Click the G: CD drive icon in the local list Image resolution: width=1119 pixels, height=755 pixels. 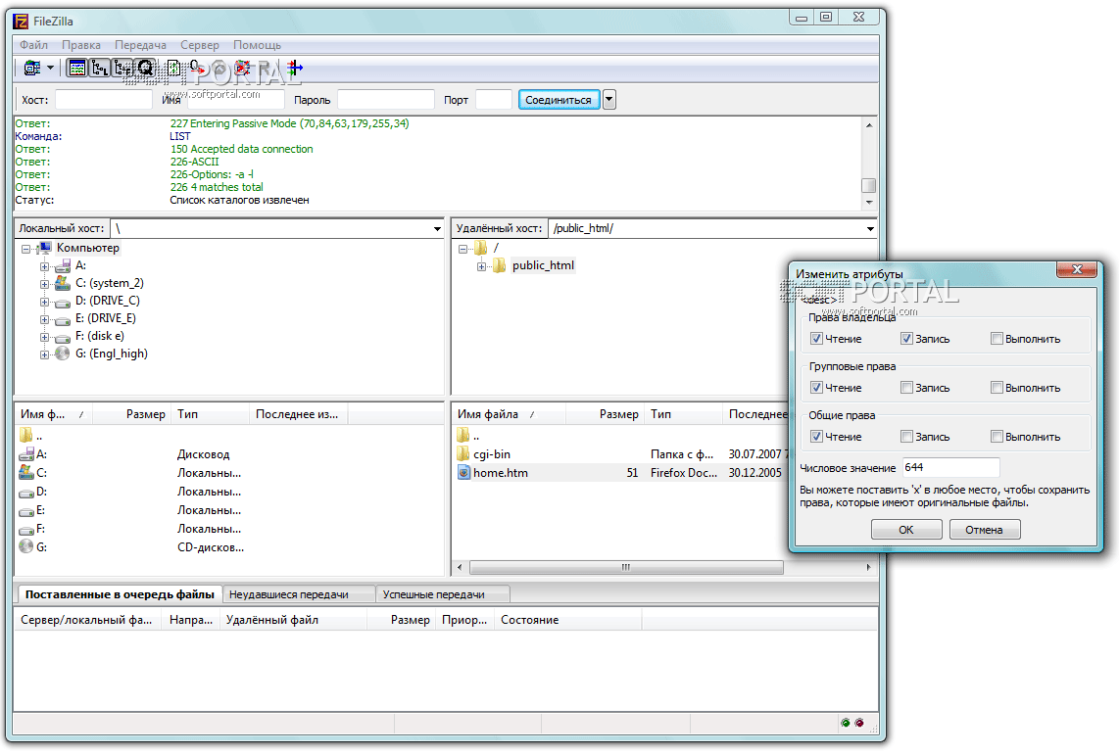click(26, 546)
